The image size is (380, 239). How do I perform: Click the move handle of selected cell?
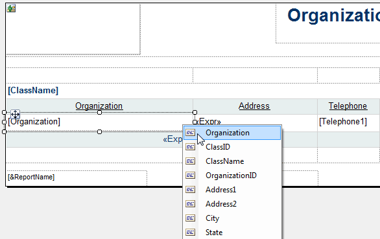(x=16, y=114)
